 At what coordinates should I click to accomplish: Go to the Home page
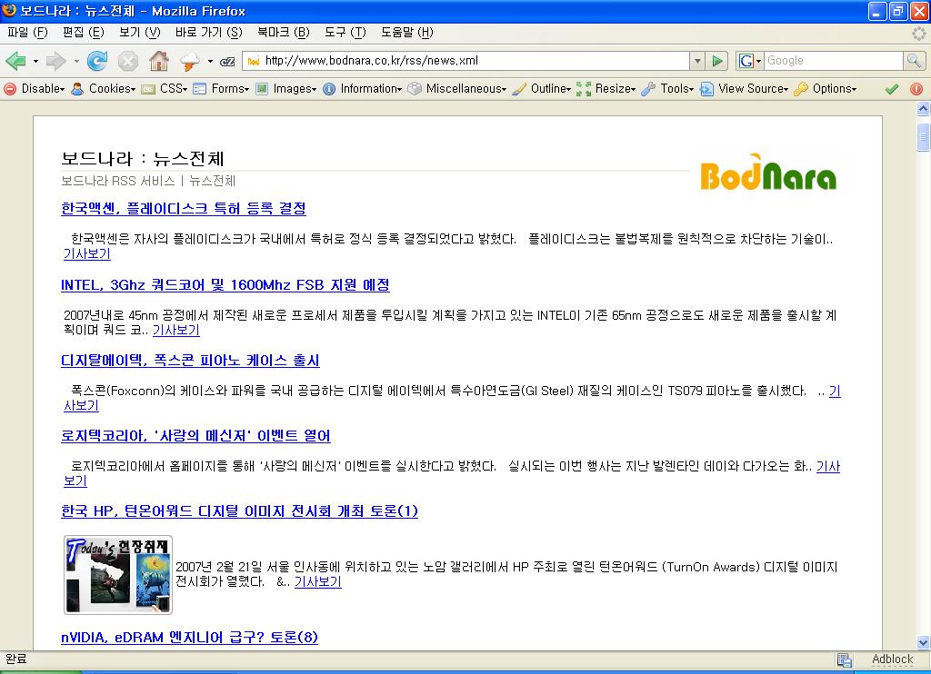click(158, 61)
